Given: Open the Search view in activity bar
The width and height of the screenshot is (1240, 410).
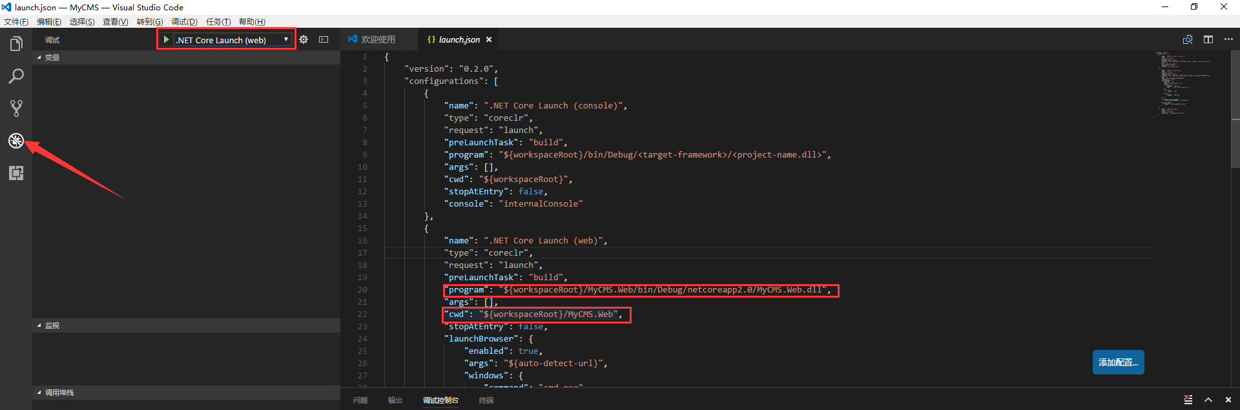Looking at the screenshot, I should [16, 76].
